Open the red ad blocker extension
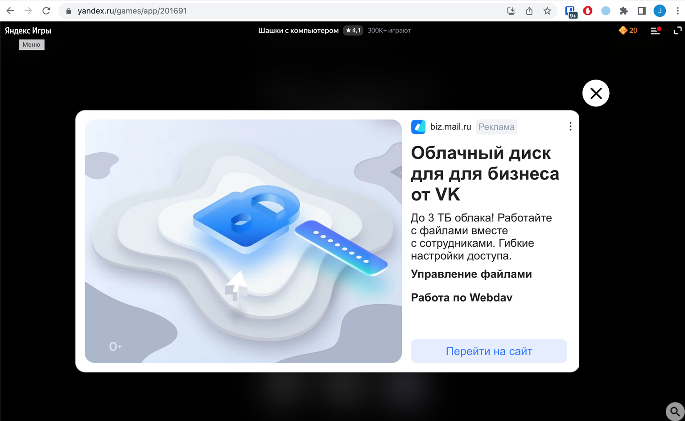 pyautogui.click(x=588, y=11)
